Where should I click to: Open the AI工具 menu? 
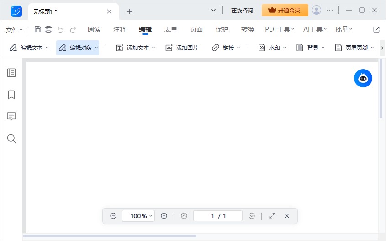coord(315,29)
